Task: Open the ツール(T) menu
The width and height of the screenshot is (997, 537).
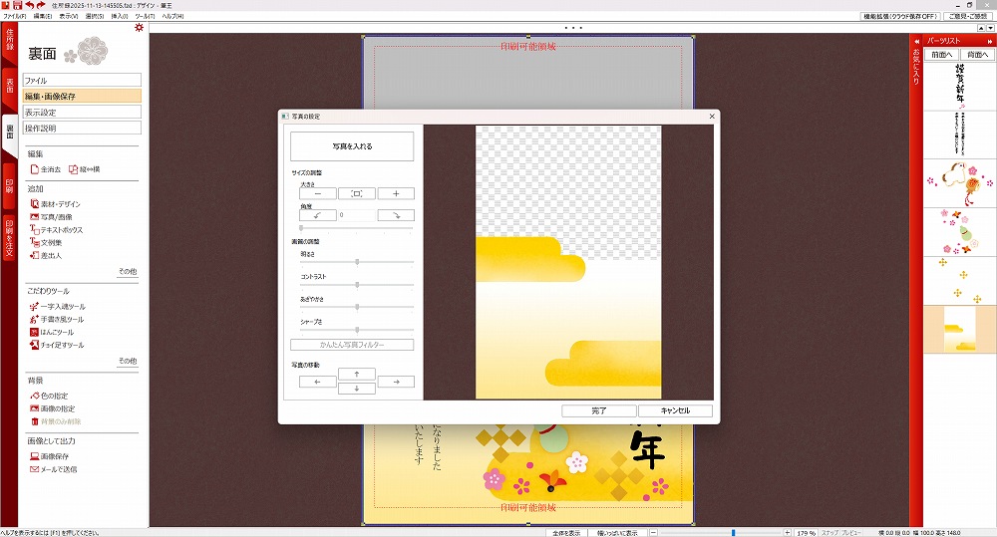Action: pos(145,17)
